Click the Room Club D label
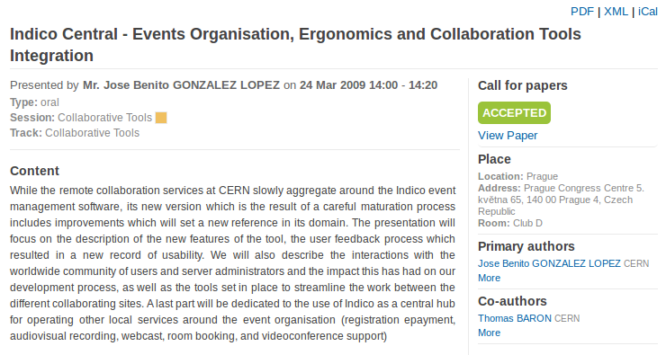666x355 pixels. pos(510,223)
